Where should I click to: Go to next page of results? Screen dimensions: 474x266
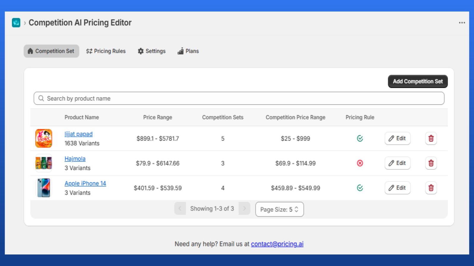coord(244,208)
